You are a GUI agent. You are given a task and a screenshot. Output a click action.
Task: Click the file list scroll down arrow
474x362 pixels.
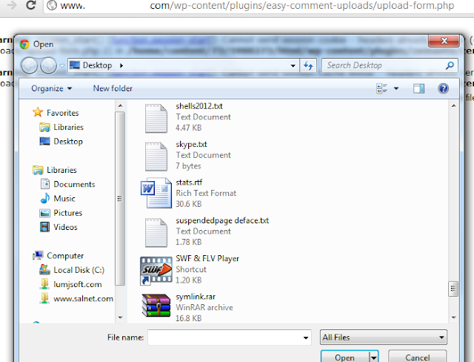coord(453,317)
